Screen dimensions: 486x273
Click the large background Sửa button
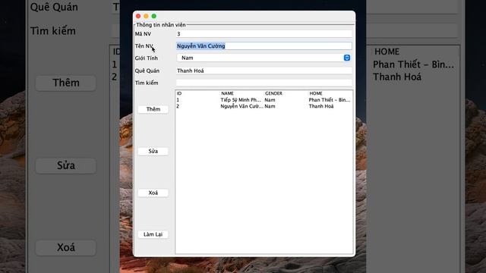(x=66, y=165)
